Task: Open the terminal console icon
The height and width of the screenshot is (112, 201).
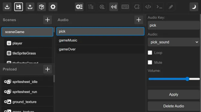Action: click(x=160, y=7)
